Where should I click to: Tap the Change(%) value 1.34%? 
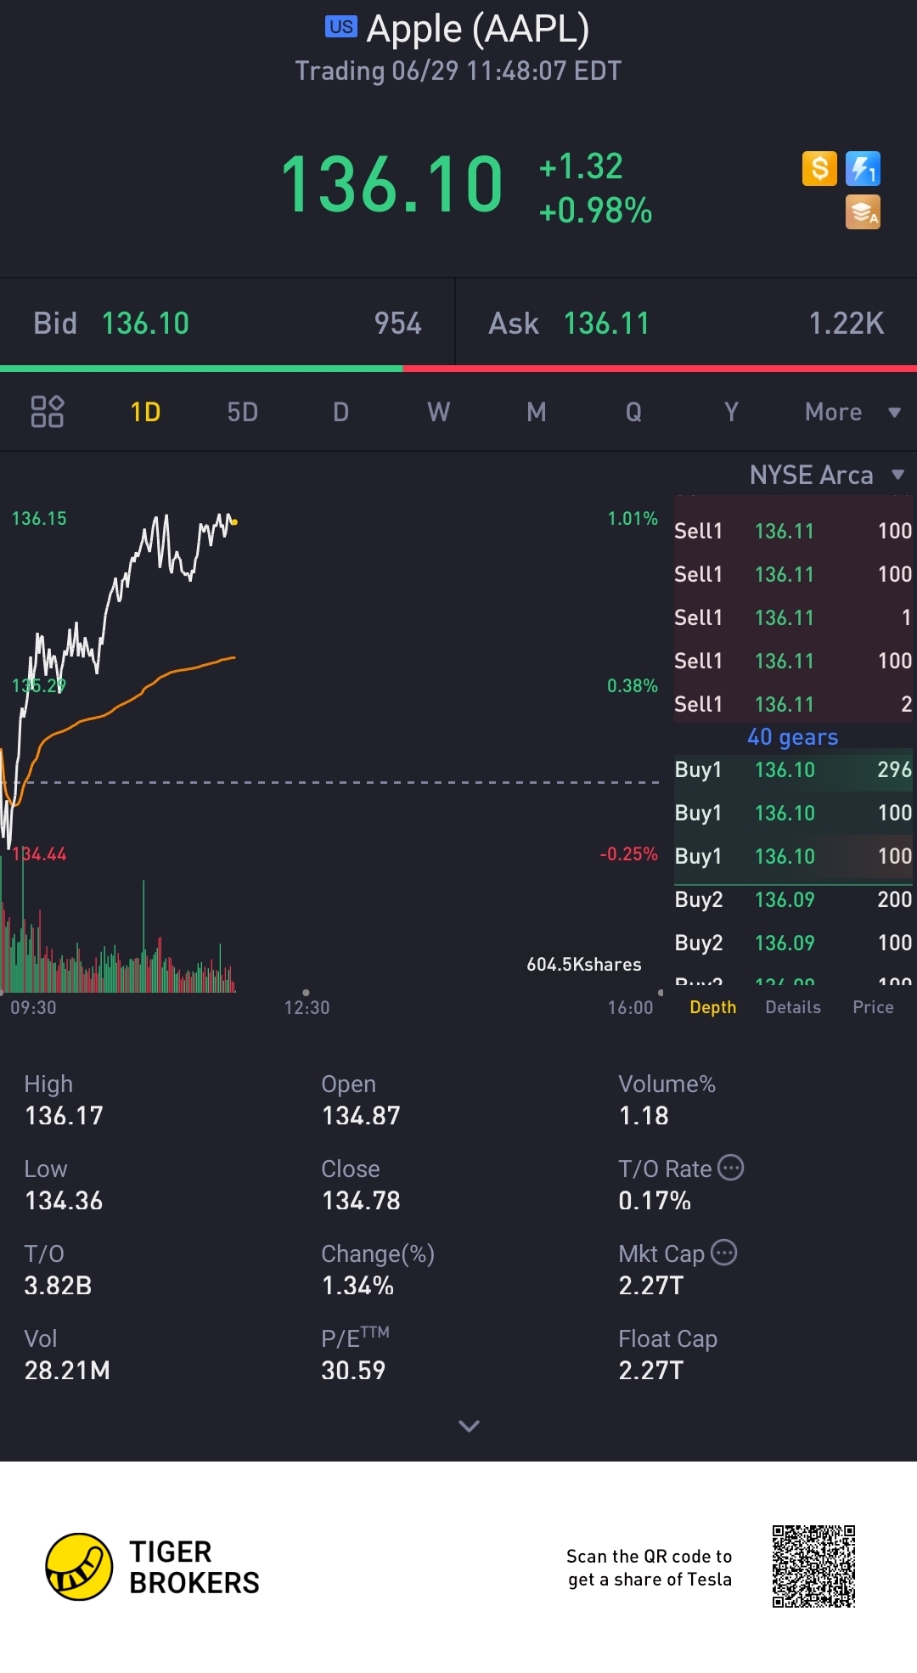[357, 1285]
